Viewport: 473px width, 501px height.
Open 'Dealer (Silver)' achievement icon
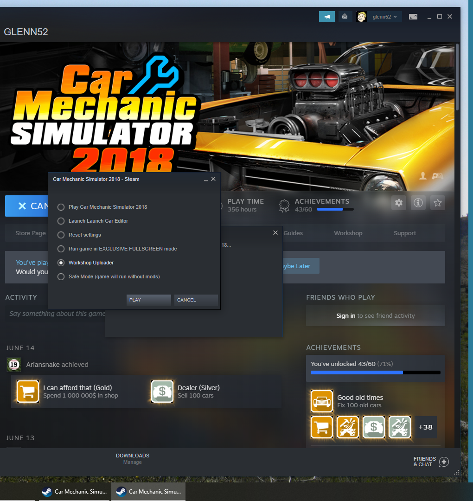point(162,391)
